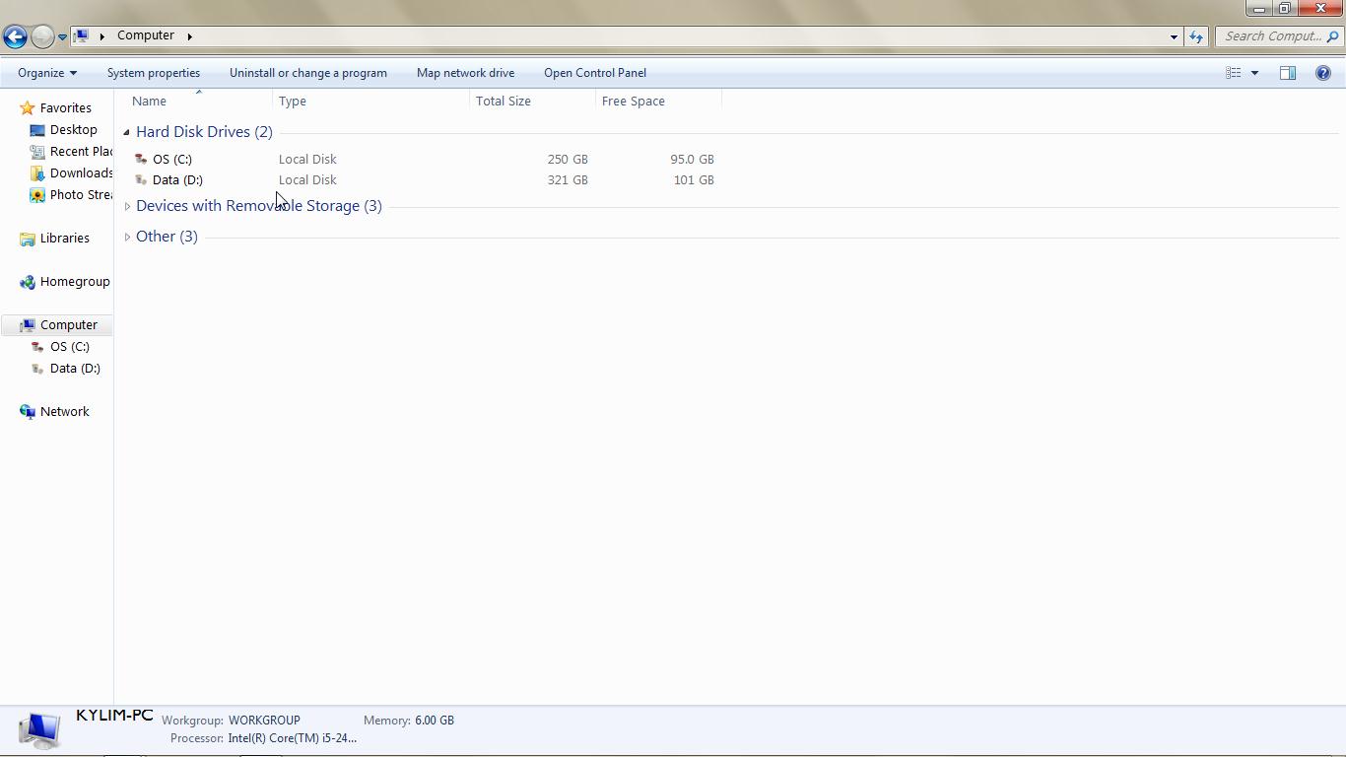
Task: Click inside the Search Computer box
Action: 1271,35
